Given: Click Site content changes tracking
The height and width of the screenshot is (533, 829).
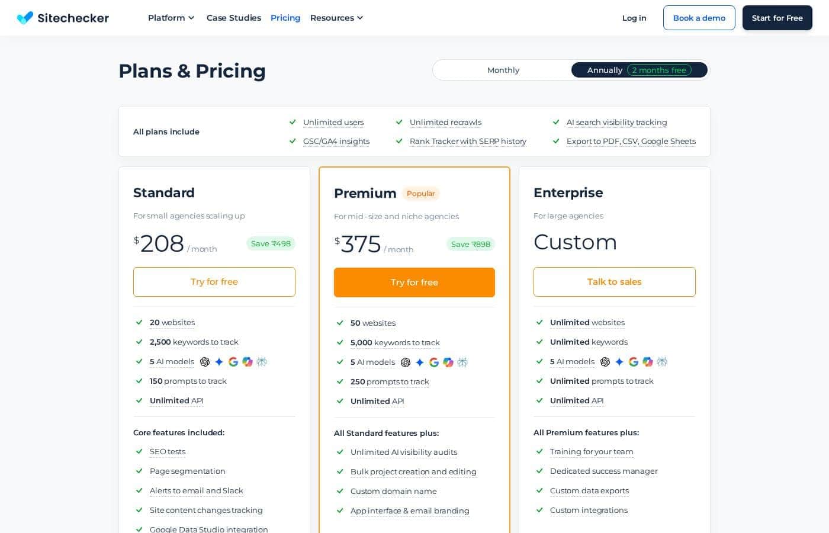Looking at the screenshot, I should (206, 510).
